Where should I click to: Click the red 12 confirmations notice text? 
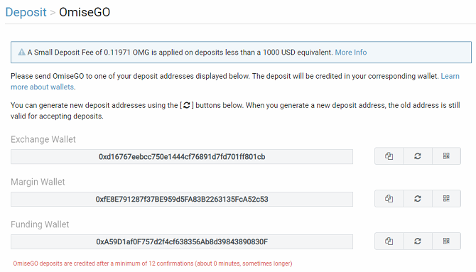point(153,263)
